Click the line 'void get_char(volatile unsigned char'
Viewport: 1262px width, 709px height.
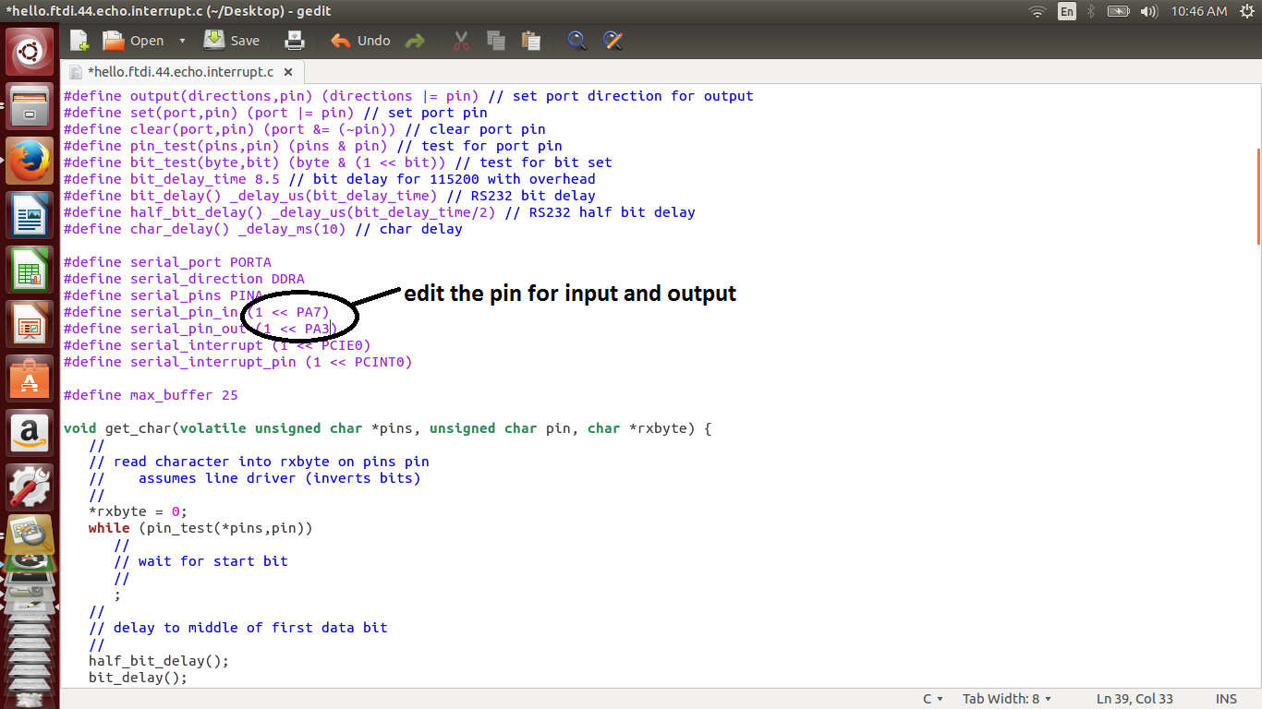(388, 428)
